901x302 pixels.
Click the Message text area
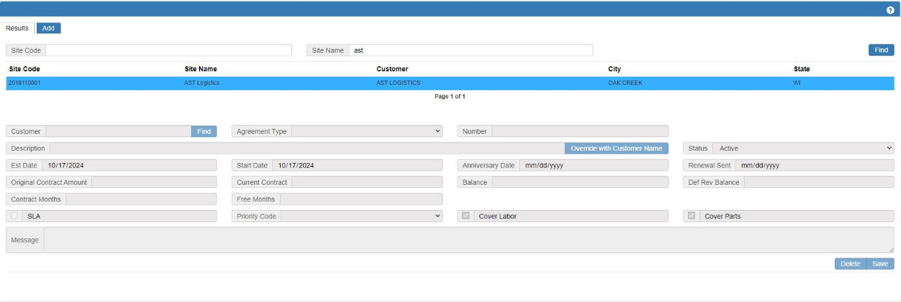[468, 240]
